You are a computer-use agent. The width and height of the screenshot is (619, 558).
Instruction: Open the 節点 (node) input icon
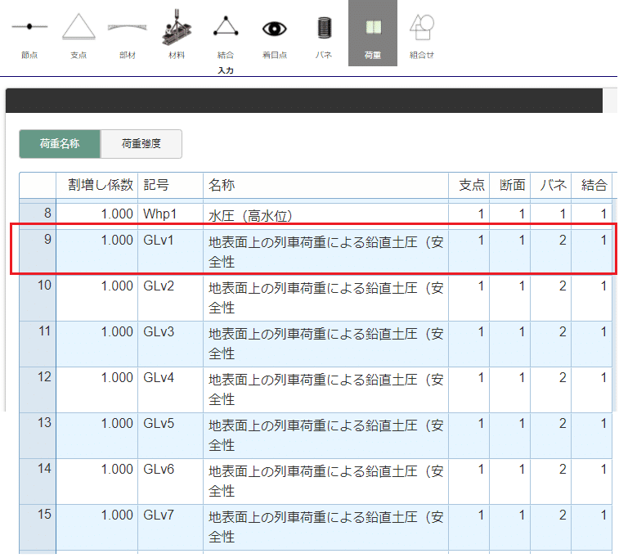point(29,34)
